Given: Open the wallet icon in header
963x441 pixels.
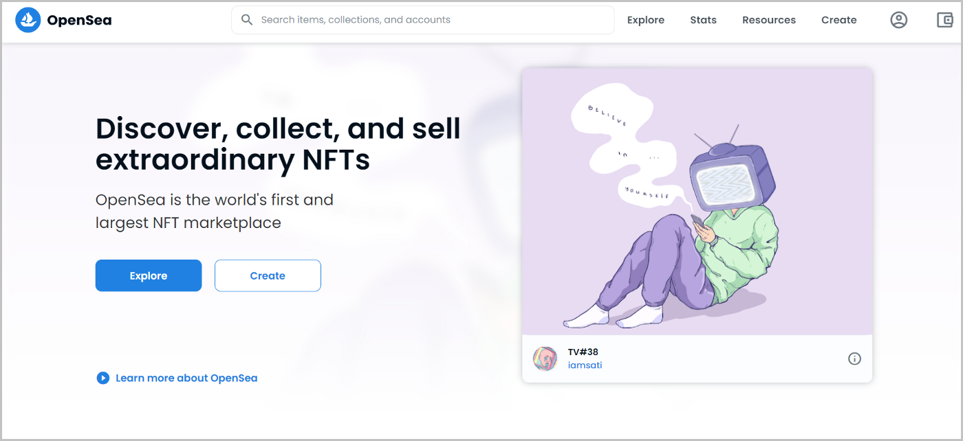Looking at the screenshot, I should pos(945,20).
